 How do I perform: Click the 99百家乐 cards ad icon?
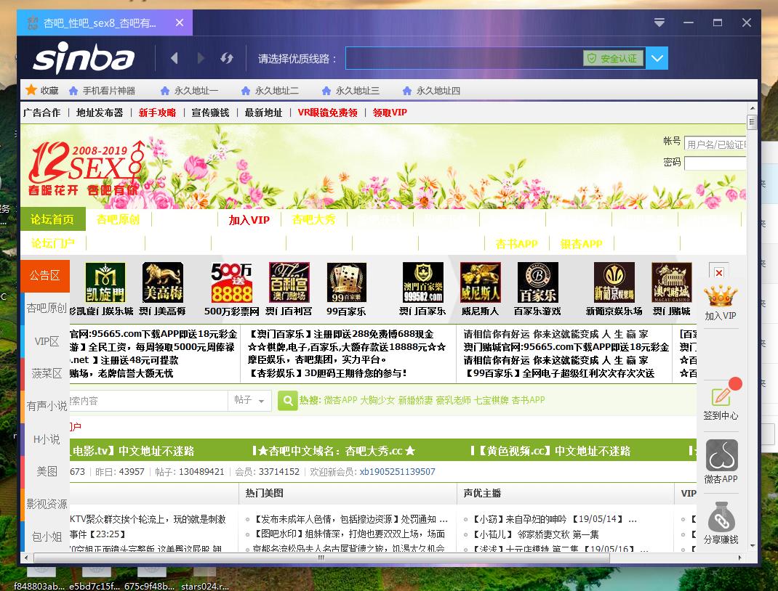(x=347, y=282)
